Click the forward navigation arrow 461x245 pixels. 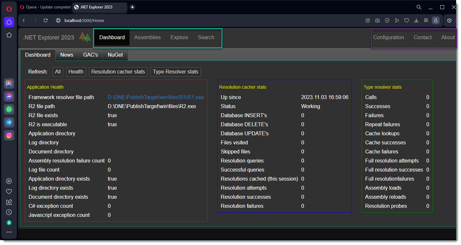click(x=35, y=20)
